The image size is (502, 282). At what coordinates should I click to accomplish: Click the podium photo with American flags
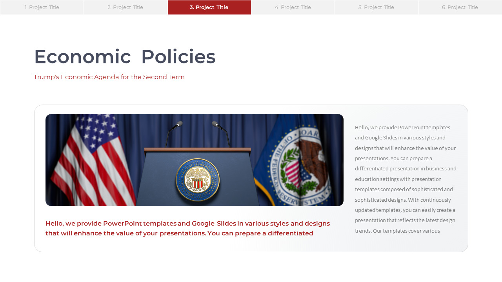point(195,160)
